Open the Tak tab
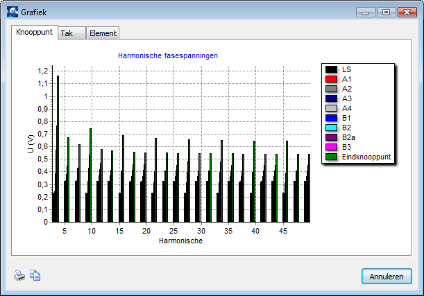Viewport: 424px width, 296px height. pyautogui.click(x=68, y=33)
